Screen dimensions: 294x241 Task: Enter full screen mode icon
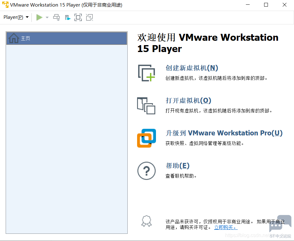(x=78, y=17)
